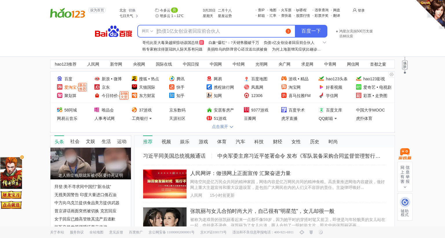Open the 人民网评 article thumbnail

pos(165,184)
